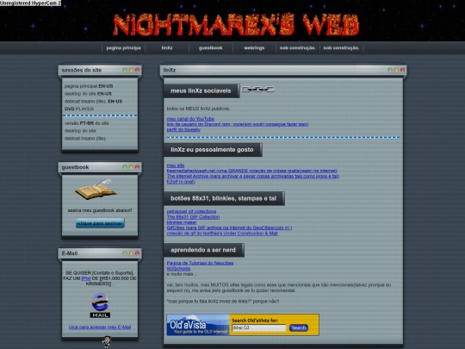This screenshot has width=465, height=349.
Task: Click the open book guestbook icon
Action: tap(96, 190)
